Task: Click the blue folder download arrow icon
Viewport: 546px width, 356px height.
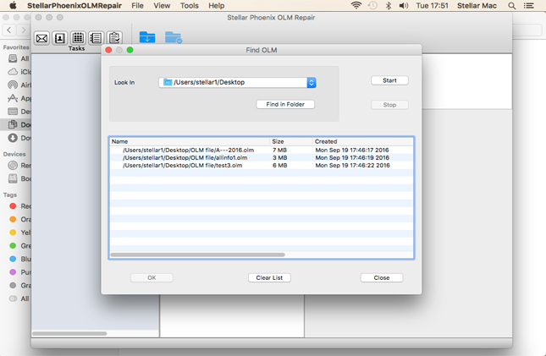Action: (x=147, y=38)
